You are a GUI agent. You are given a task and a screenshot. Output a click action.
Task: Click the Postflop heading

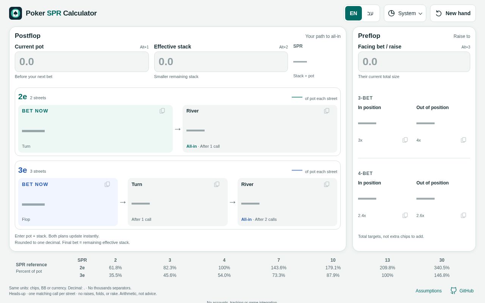[x=28, y=36]
